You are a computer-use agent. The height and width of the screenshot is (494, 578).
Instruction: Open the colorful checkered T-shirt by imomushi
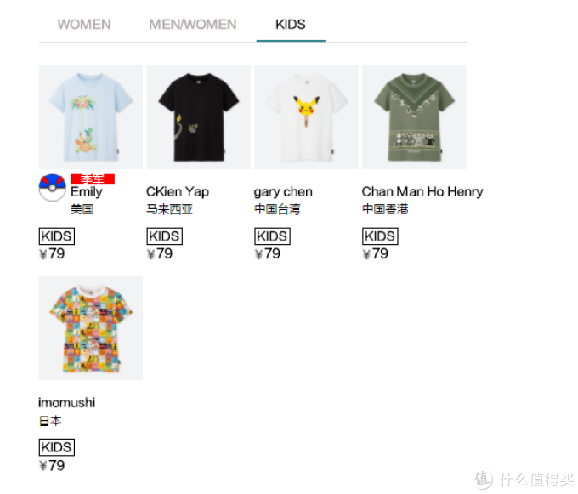[91, 328]
